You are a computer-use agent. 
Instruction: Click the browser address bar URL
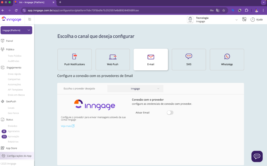tap(83, 10)
